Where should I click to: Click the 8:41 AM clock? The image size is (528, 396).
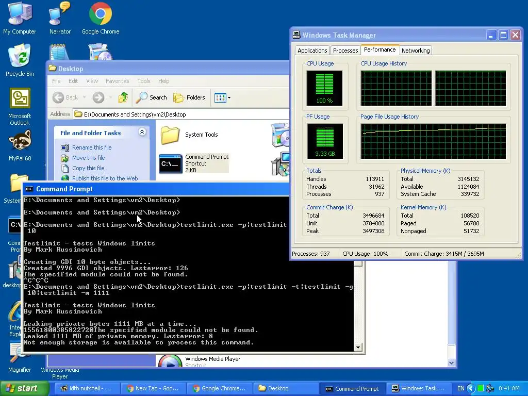coord(509,389)
